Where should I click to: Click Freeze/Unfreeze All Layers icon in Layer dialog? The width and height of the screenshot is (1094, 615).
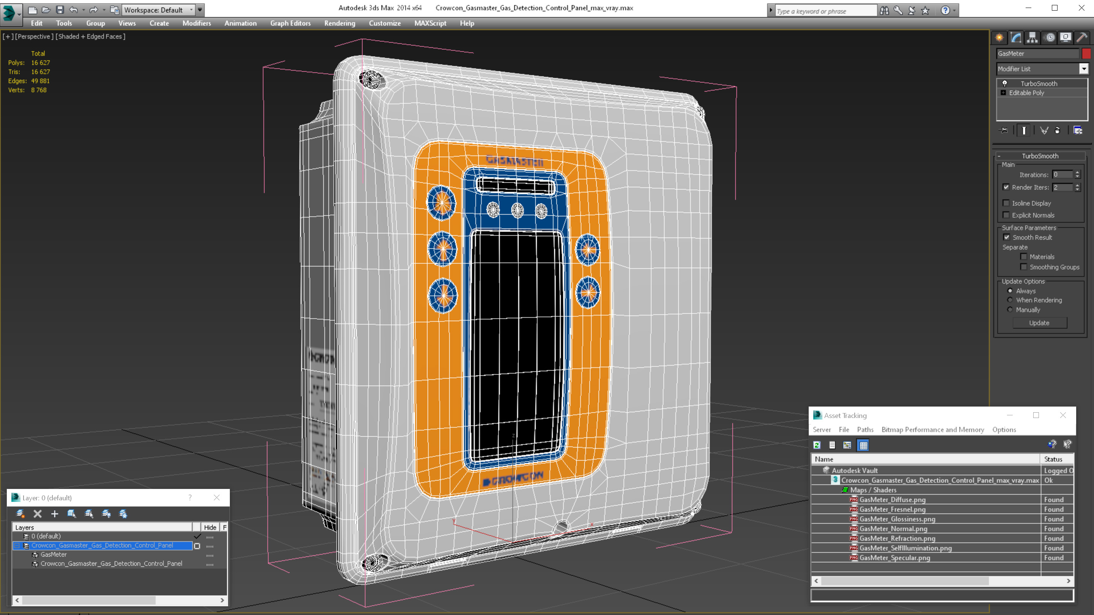point(123,514)
